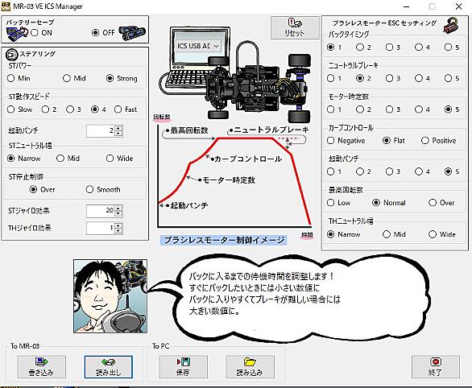This screenshot has height=388, width=472.
Task: Decrease steering 起動パンチ spinner value
Action: coord(118,134)
